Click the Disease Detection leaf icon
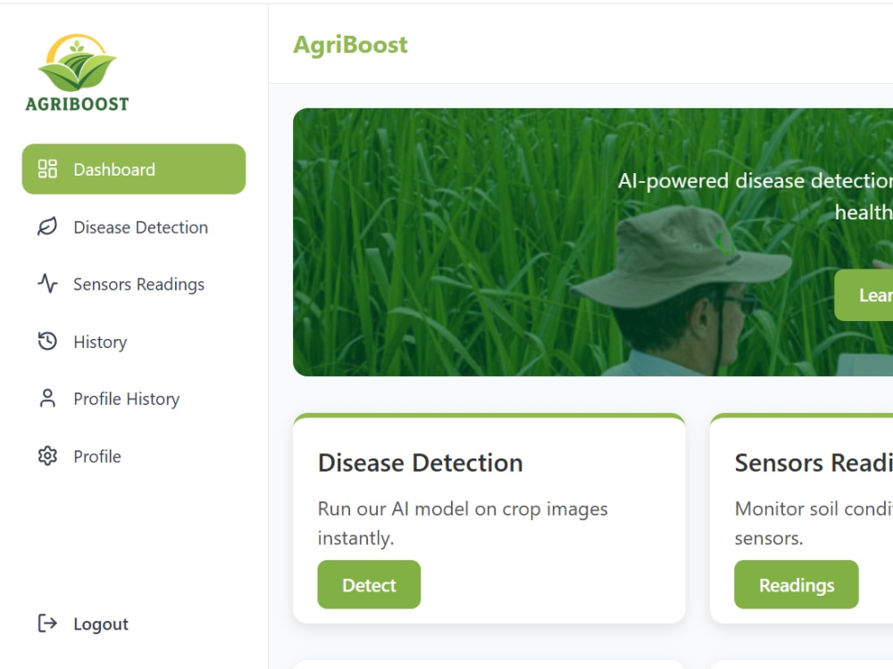 tap(47, 227)
